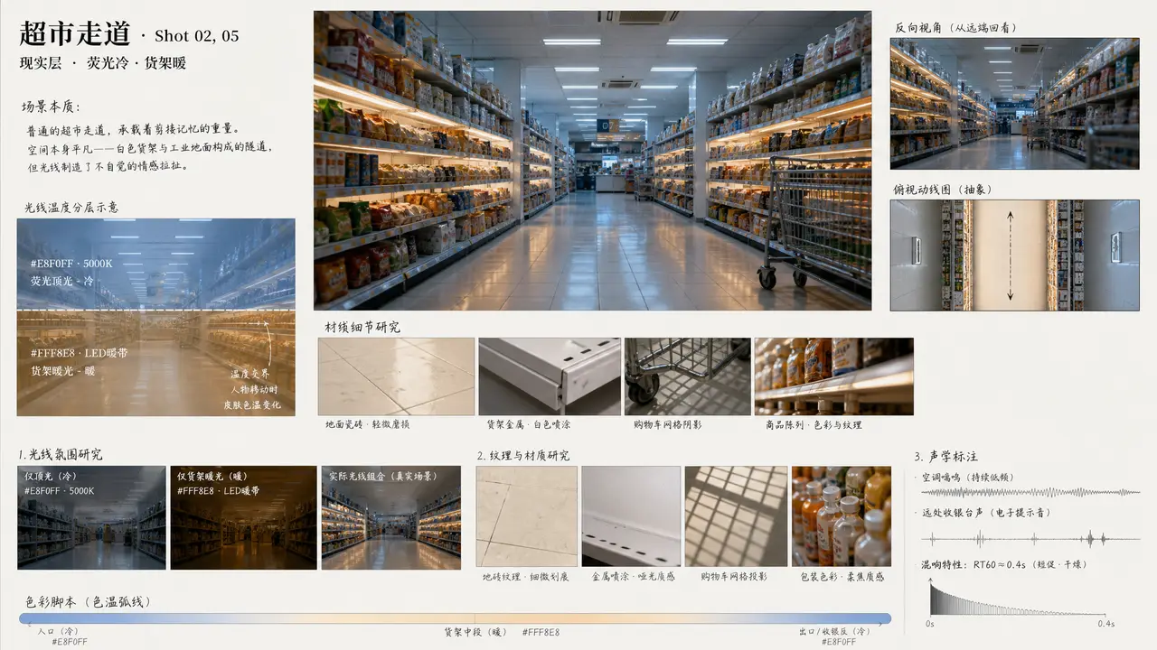Select the 商品陈列 product display photo

pyautogui.click(x=833, y=376)
